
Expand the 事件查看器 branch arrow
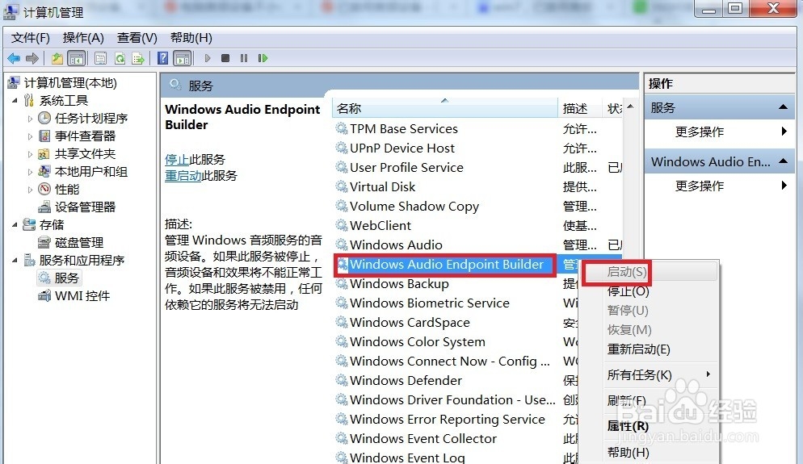(30, 136)
